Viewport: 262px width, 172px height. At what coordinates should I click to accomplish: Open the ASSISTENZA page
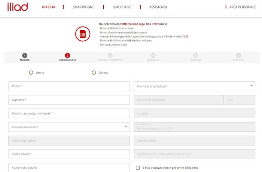tap(158, 7)
